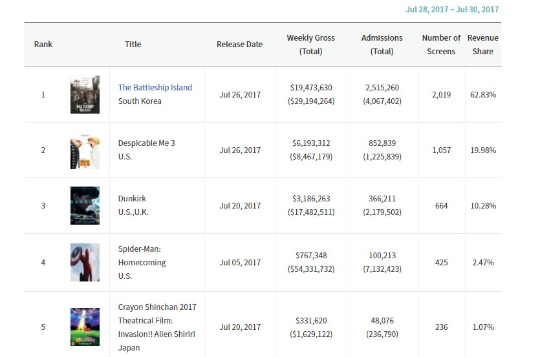This screenshot has width=540, height=357.
Task: Click the Number of Screens header
Action: click(441, 45)
